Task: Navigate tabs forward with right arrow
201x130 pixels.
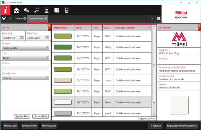Action: click(152, 18)
